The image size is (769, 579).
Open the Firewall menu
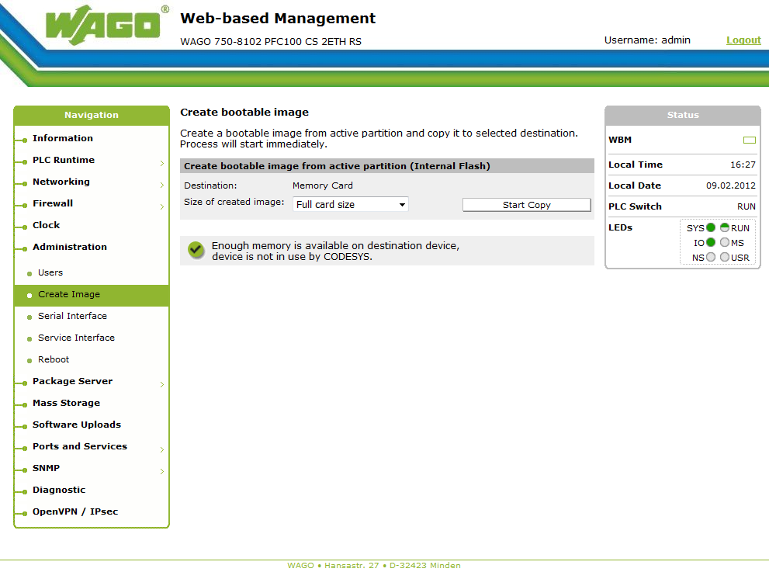[x=53, y=203]
